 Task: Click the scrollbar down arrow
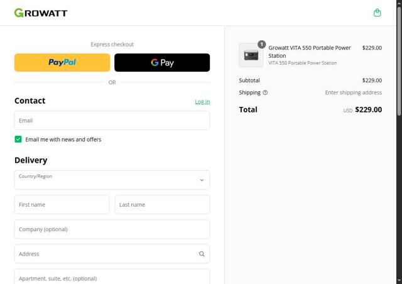tap(399, 280)
